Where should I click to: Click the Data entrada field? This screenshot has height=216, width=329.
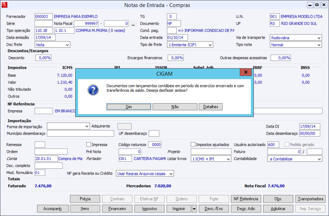tap(177, 37)
